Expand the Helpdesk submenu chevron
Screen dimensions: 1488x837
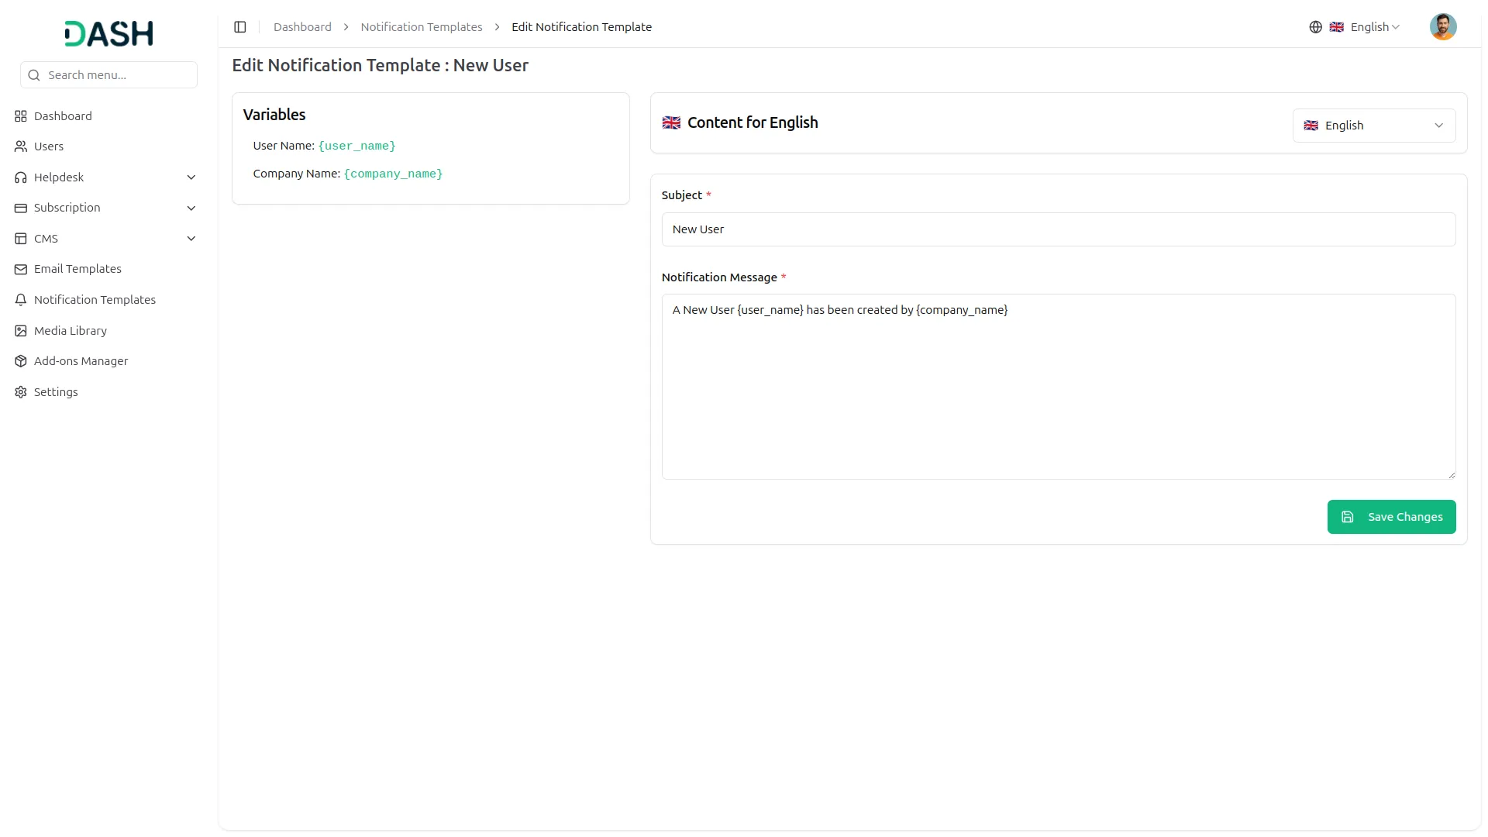(x=191, y=177)
